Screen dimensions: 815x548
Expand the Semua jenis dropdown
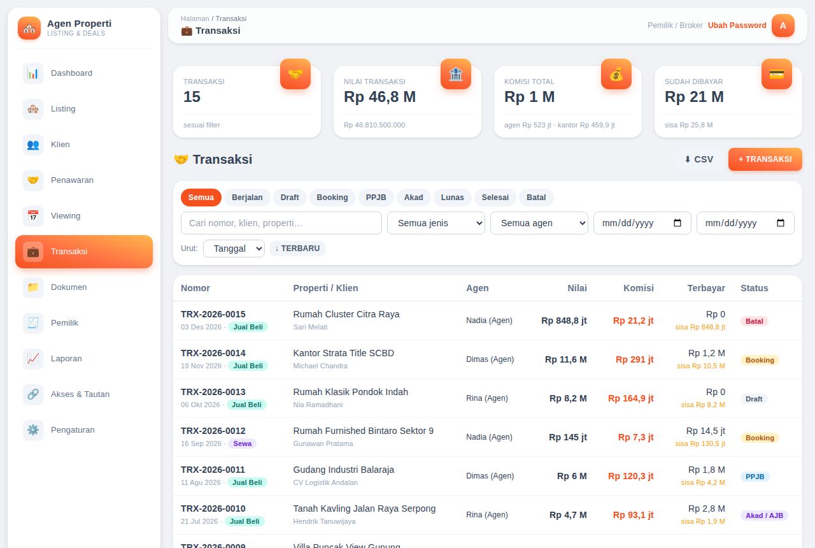[436, 223]
